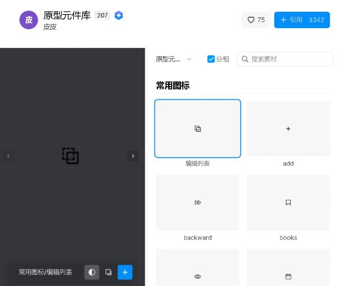Click the 常用图标 section heading

click(173, 86)
